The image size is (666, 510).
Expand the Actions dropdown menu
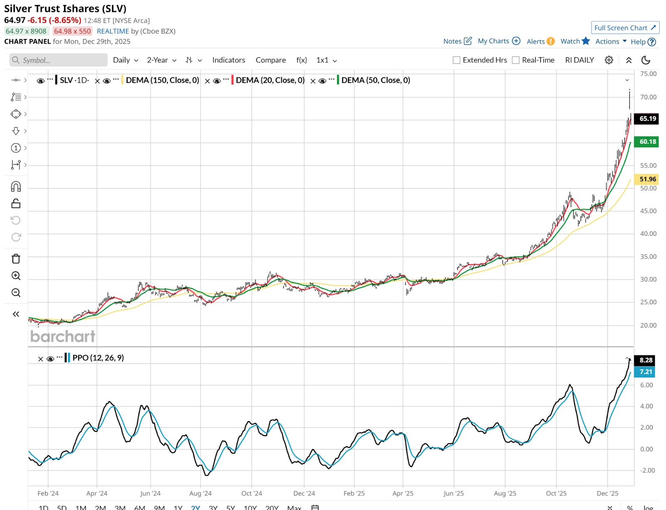[x=611, y=41]
